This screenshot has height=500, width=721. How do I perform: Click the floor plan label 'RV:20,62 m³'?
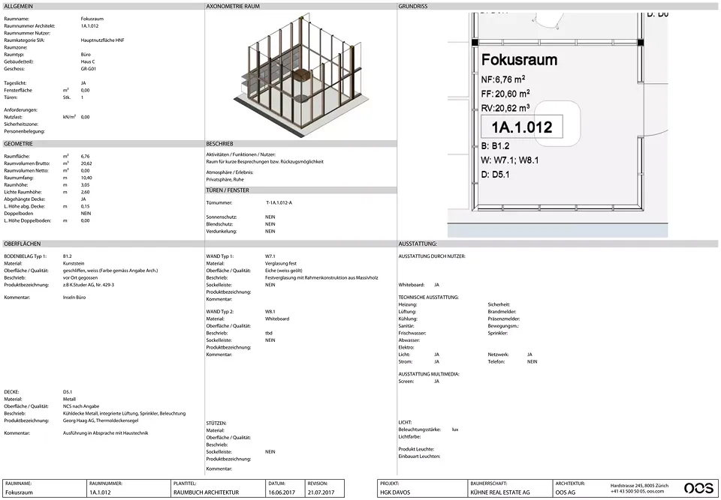pyautogui.click(x=505, y=109)
